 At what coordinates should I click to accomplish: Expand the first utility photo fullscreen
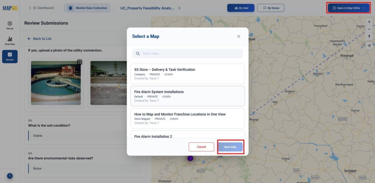[x=79, y=62]
